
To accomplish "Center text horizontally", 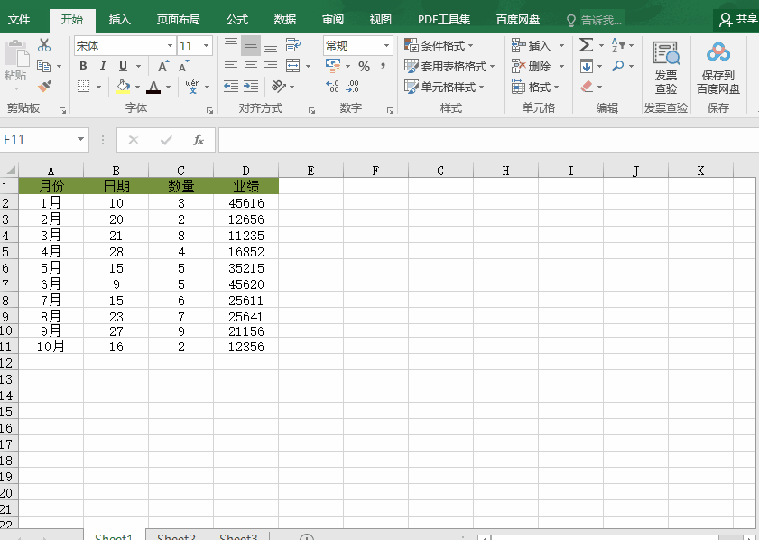I will [x=251, y=66].
